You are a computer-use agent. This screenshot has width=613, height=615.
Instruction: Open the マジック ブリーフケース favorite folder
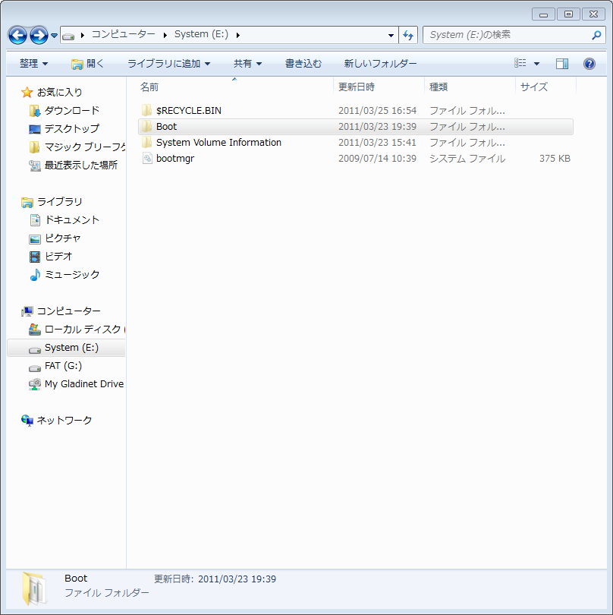click(x=85, y=147)
